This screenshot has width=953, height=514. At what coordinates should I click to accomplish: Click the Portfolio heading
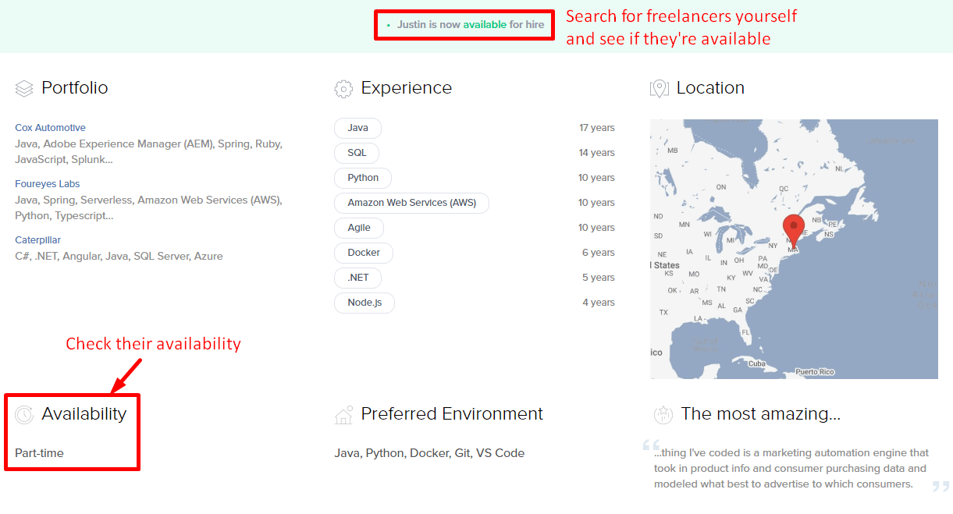pos(75,88)
